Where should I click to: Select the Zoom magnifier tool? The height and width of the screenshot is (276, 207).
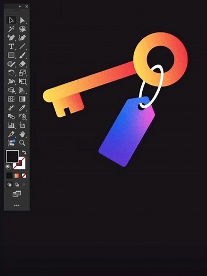[22, 143]
